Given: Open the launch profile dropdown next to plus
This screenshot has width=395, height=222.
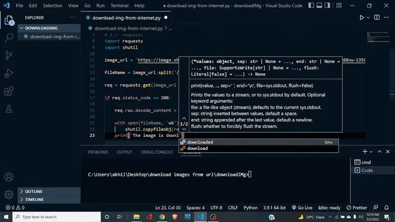Looking at the screenshot, I should (x=371, y=152).
